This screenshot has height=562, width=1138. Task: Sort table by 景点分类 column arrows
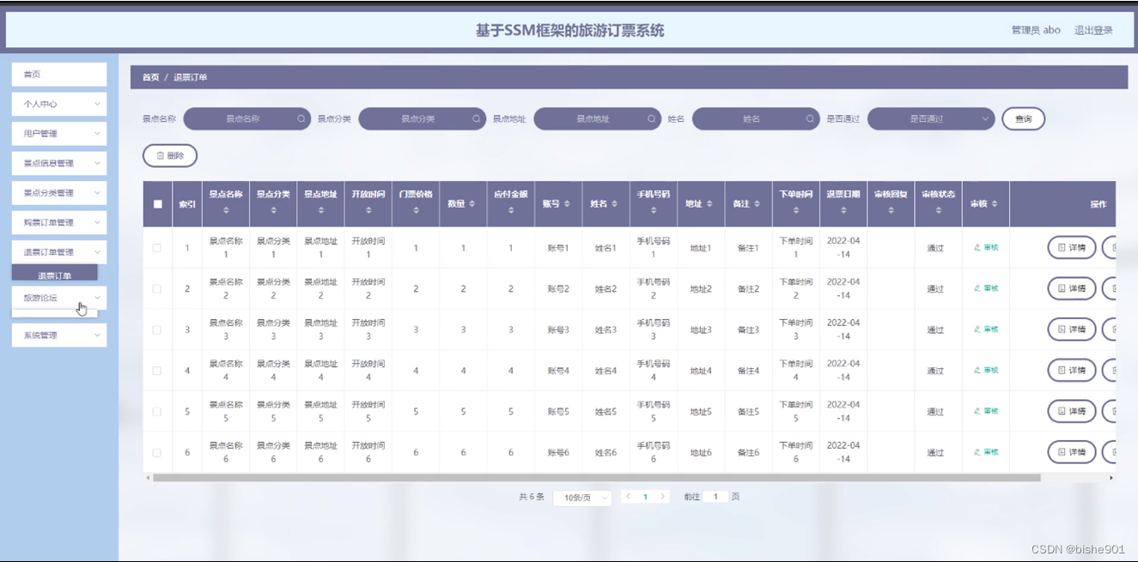273,210
